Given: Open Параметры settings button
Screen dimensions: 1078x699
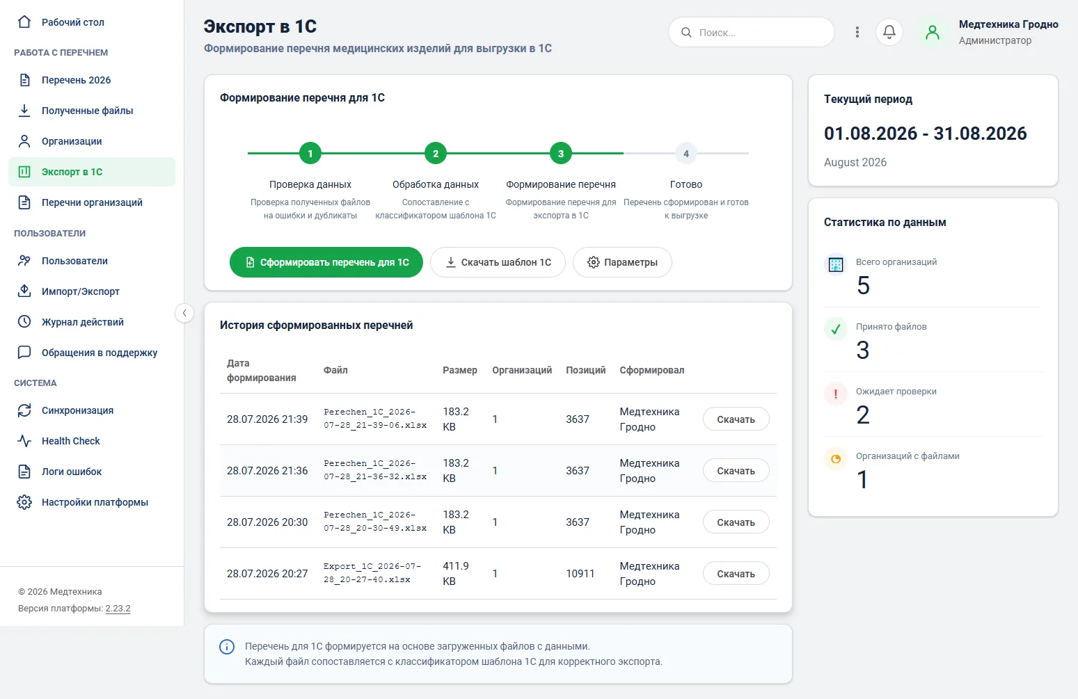Looking at the screenshot, I should [x=622, y=262].
